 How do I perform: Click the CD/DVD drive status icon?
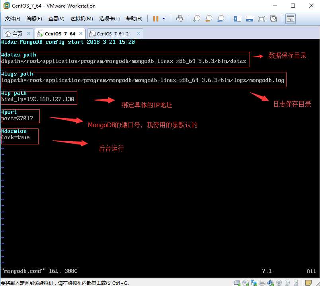click(x=246, y=283)
